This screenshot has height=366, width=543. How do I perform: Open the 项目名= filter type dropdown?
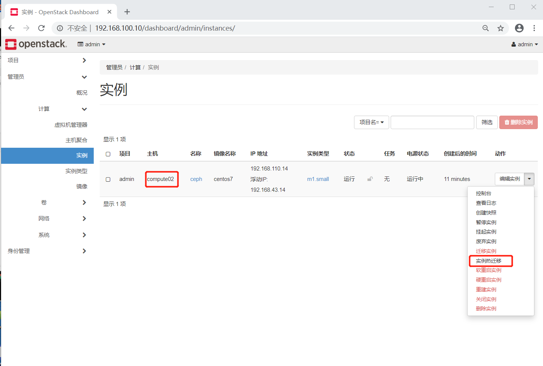pos(371,122)
